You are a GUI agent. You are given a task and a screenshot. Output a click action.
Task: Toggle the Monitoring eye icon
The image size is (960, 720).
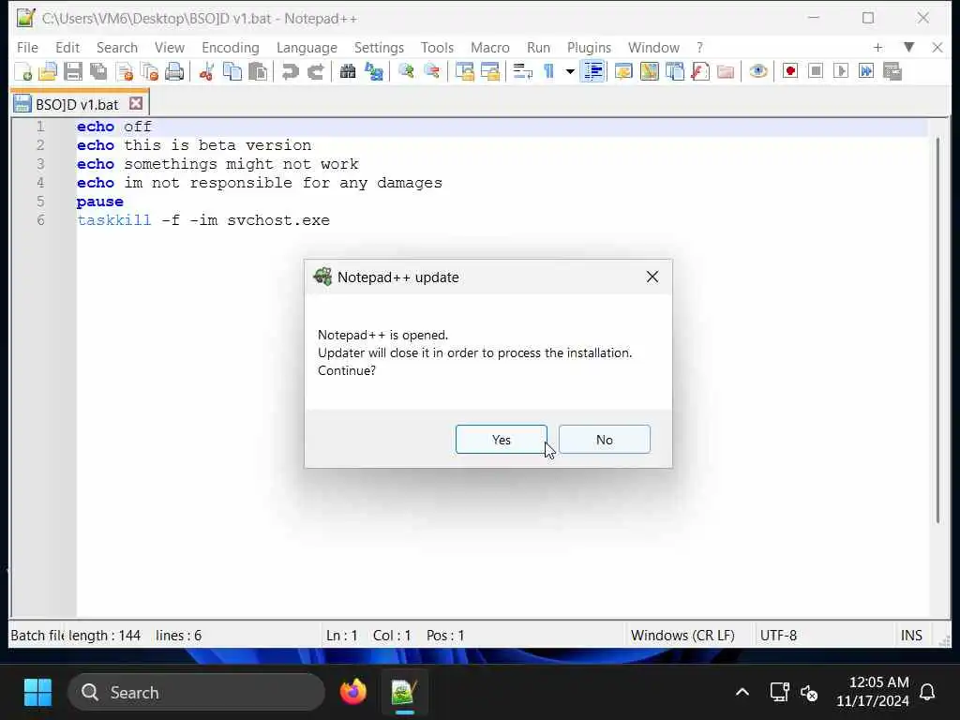click(757, 71)
